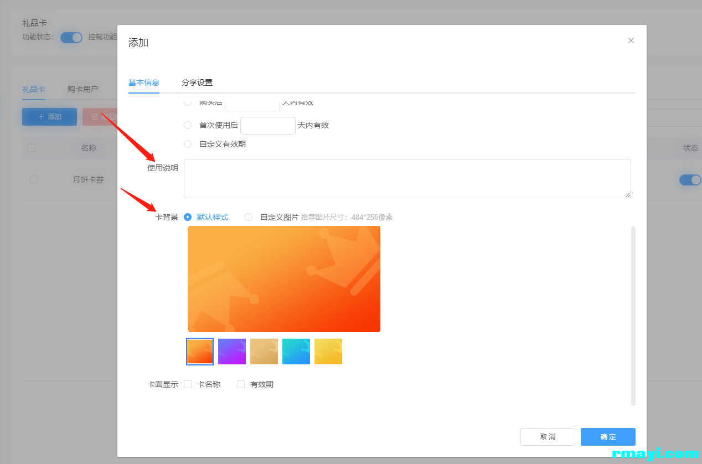Image resolution: width=702 pixels, height=464 pixels.
Task: Confirm the dialog with 确定 button
Action: 608,437
